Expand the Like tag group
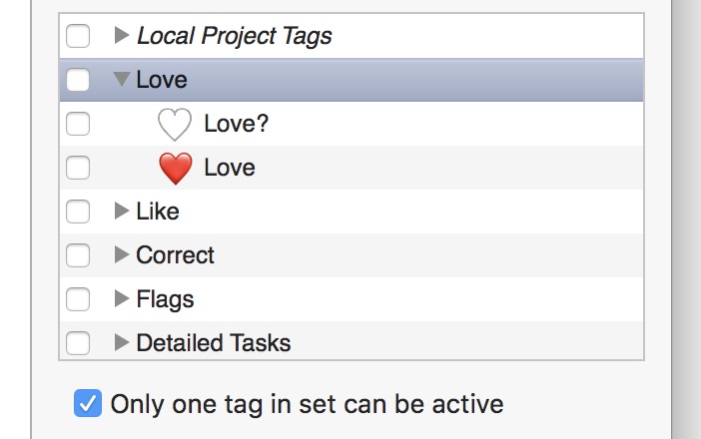Screen dimensions: 701x439 (x=122, y=211)
